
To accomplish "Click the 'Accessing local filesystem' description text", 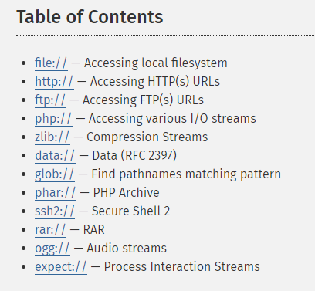I will click(156, 63).
